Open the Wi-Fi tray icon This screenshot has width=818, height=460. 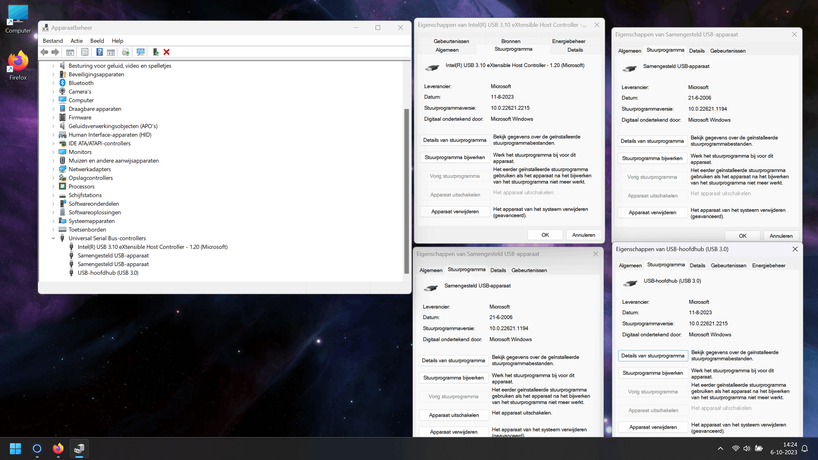[736, 448]
